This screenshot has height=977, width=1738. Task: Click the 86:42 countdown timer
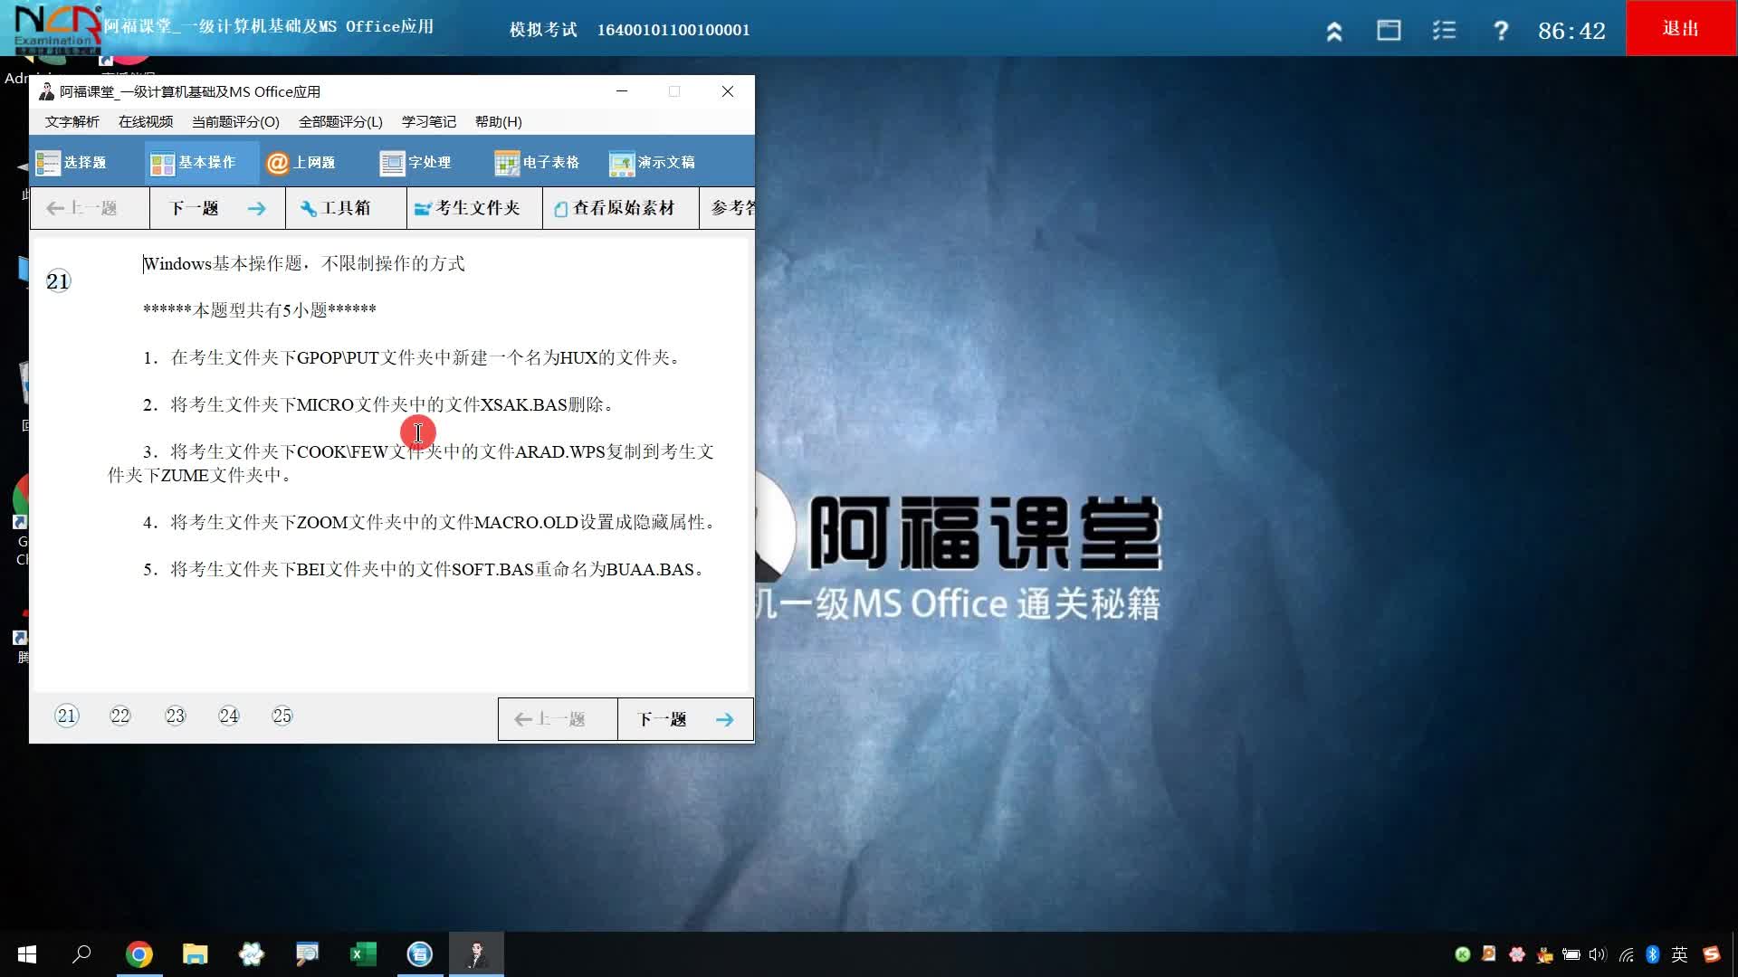click(x=1571, y=32)
